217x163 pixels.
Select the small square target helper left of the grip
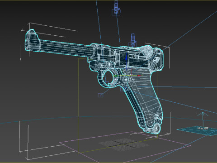coord(100,95)
